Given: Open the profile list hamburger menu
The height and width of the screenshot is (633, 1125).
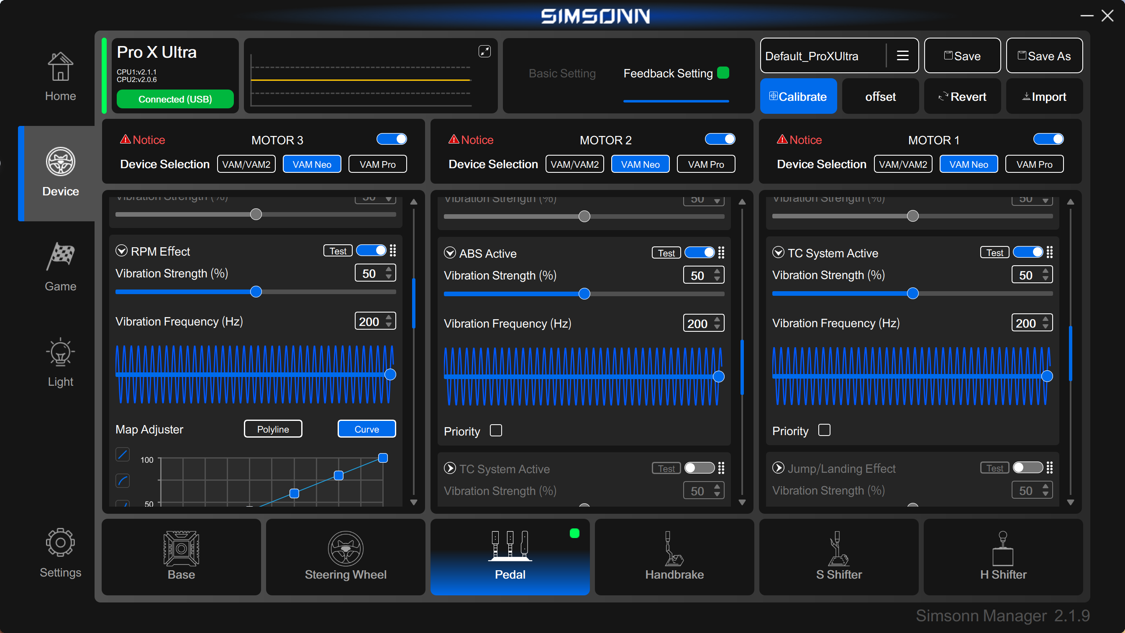Looking at the screenshot, I should 902,56.
